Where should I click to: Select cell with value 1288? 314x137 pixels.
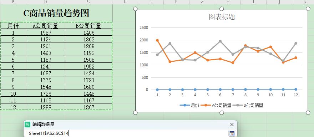coord(46,107)
